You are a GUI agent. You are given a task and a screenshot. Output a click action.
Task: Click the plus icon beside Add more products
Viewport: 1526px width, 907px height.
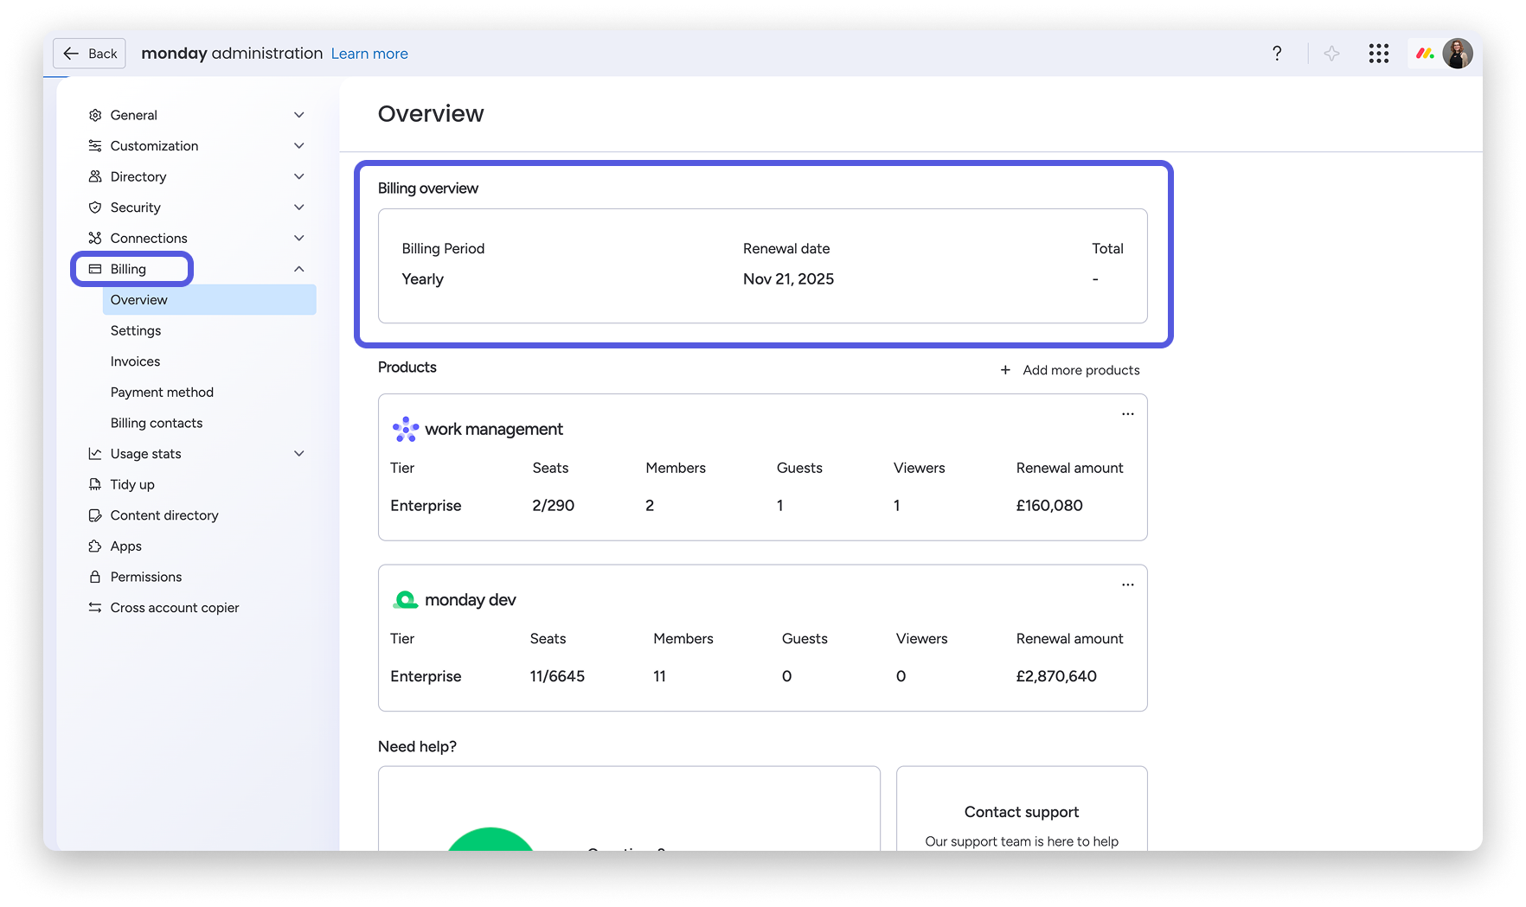pyautogui.click(x=1005, y=370)
